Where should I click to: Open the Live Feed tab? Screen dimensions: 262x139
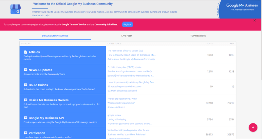tap(126, 36)
